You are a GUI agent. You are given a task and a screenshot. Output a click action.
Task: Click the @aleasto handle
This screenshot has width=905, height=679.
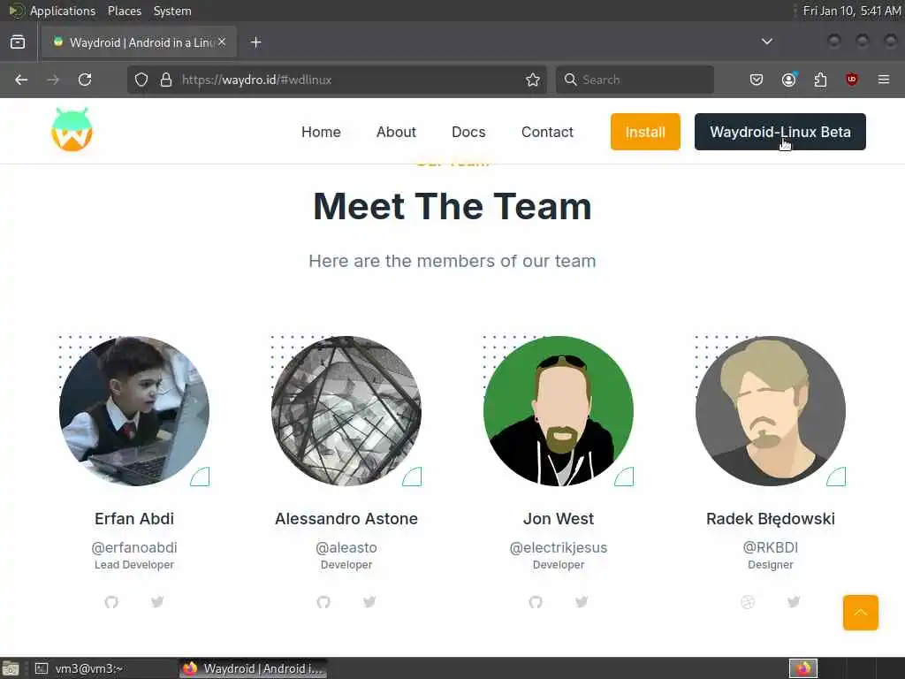[346, 547]
